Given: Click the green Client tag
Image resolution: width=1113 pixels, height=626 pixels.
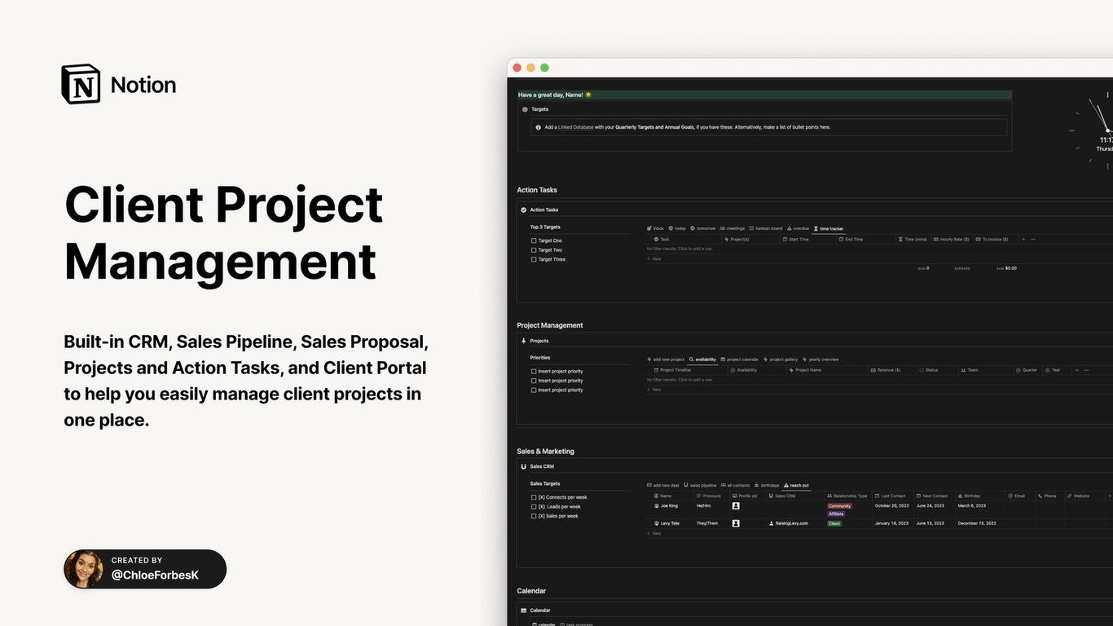Looking at the screenshot, I should tap(834, 523).
